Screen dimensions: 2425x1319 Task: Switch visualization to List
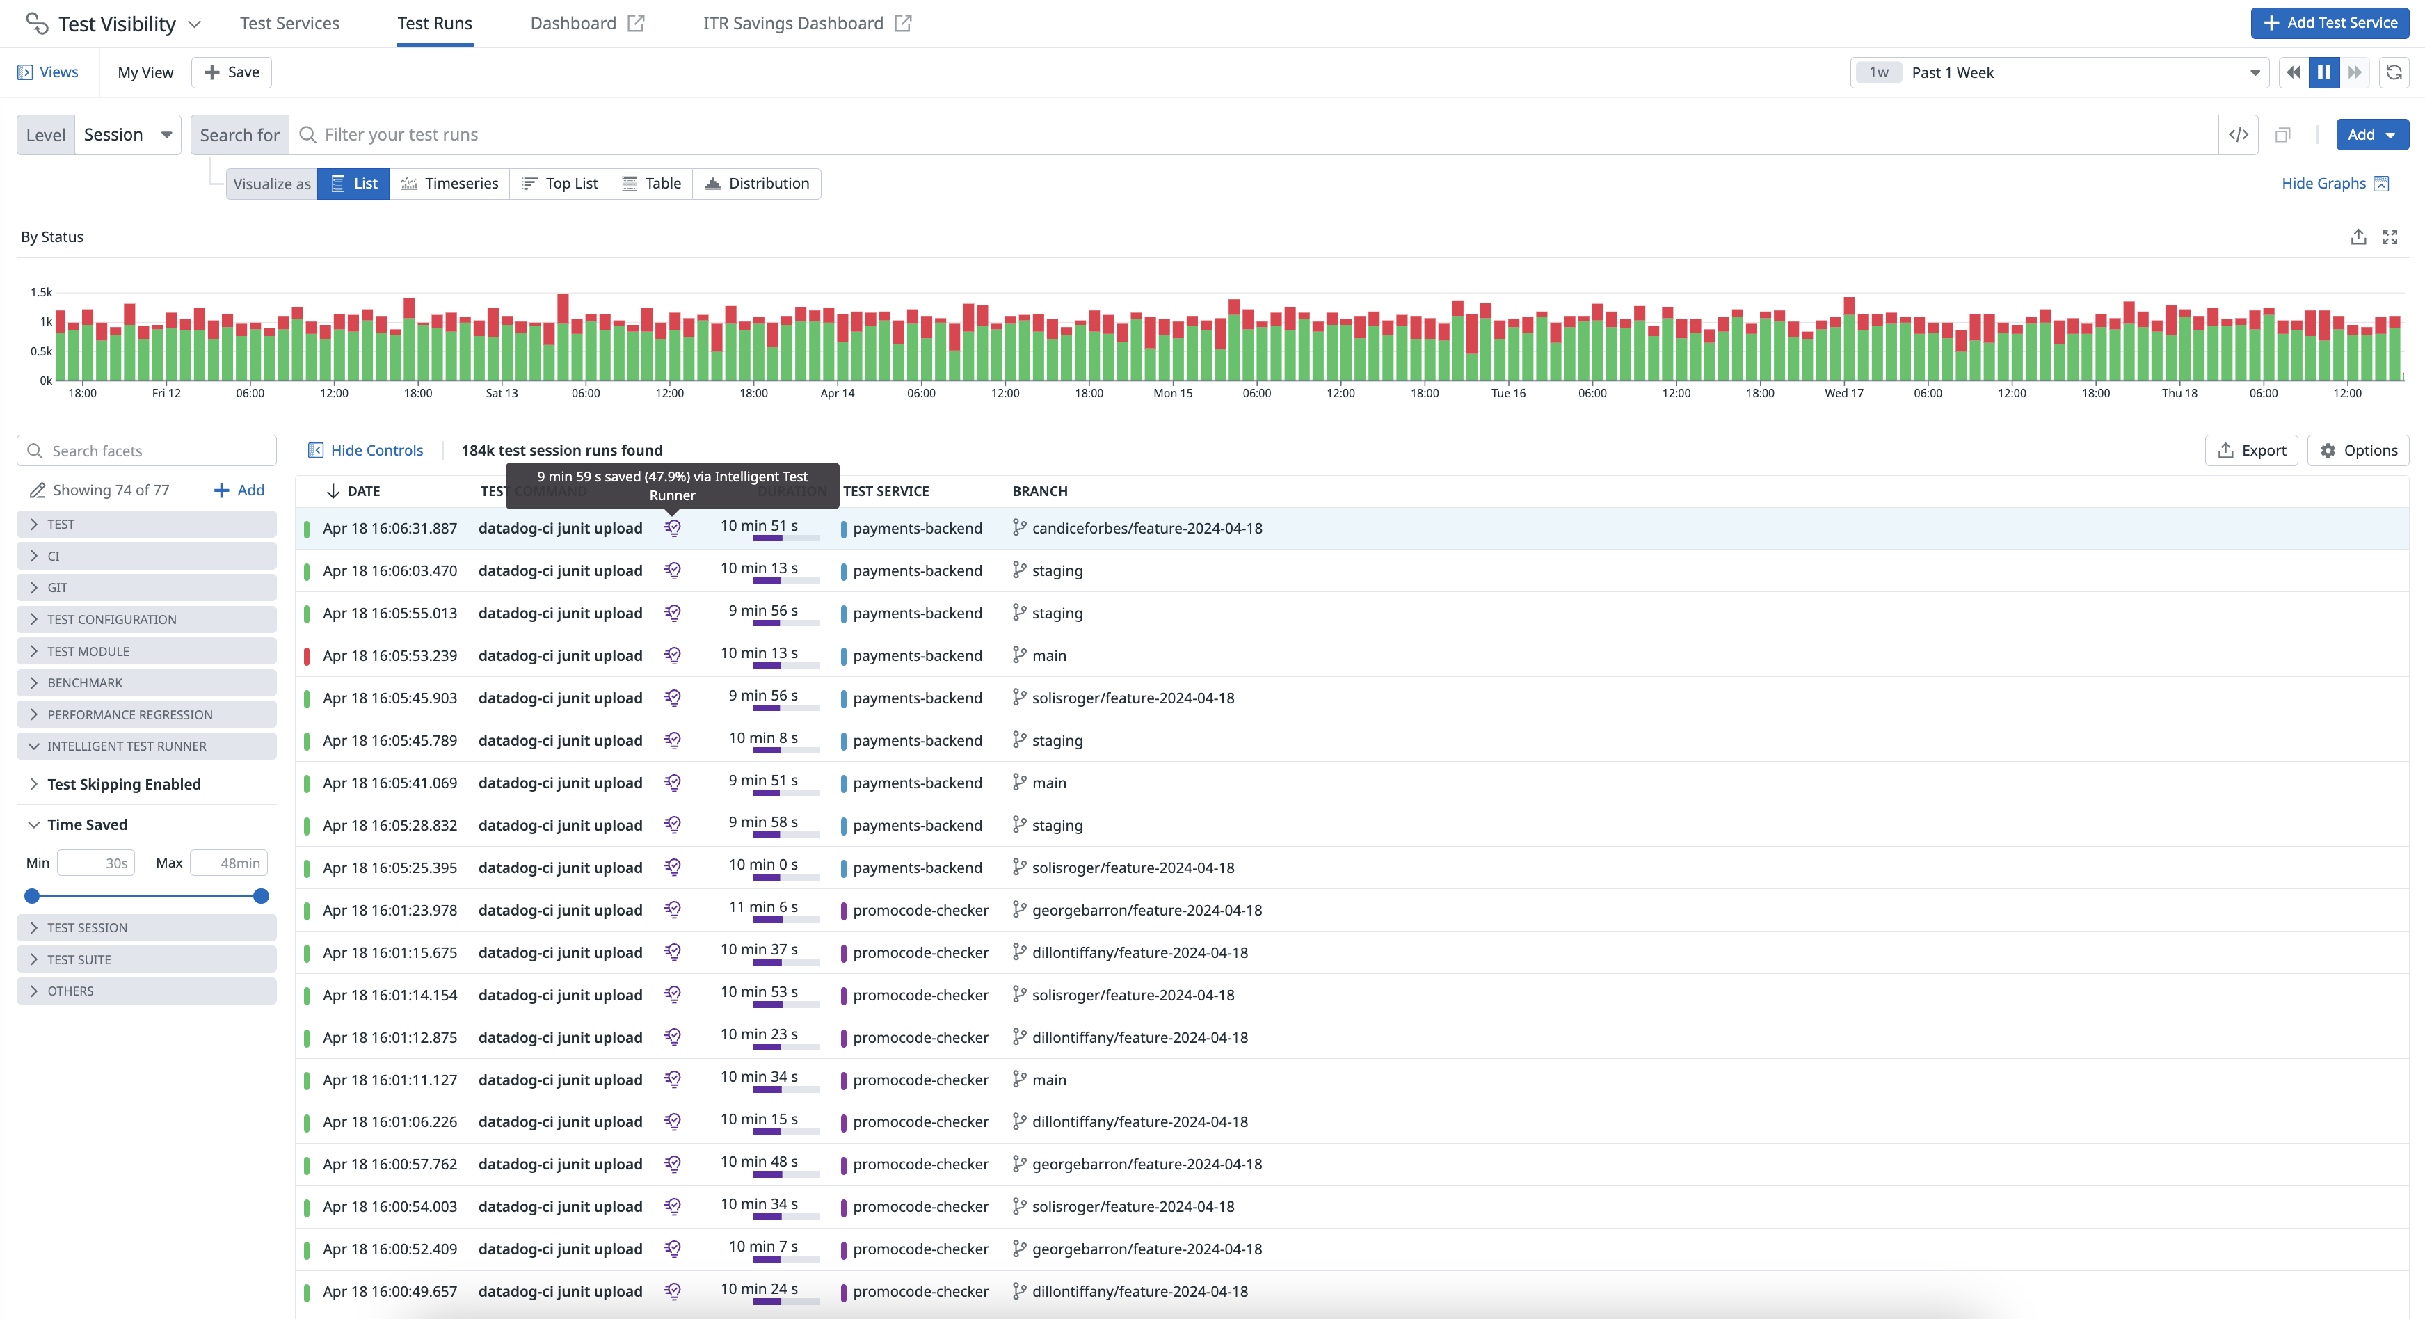click(354, 184)
